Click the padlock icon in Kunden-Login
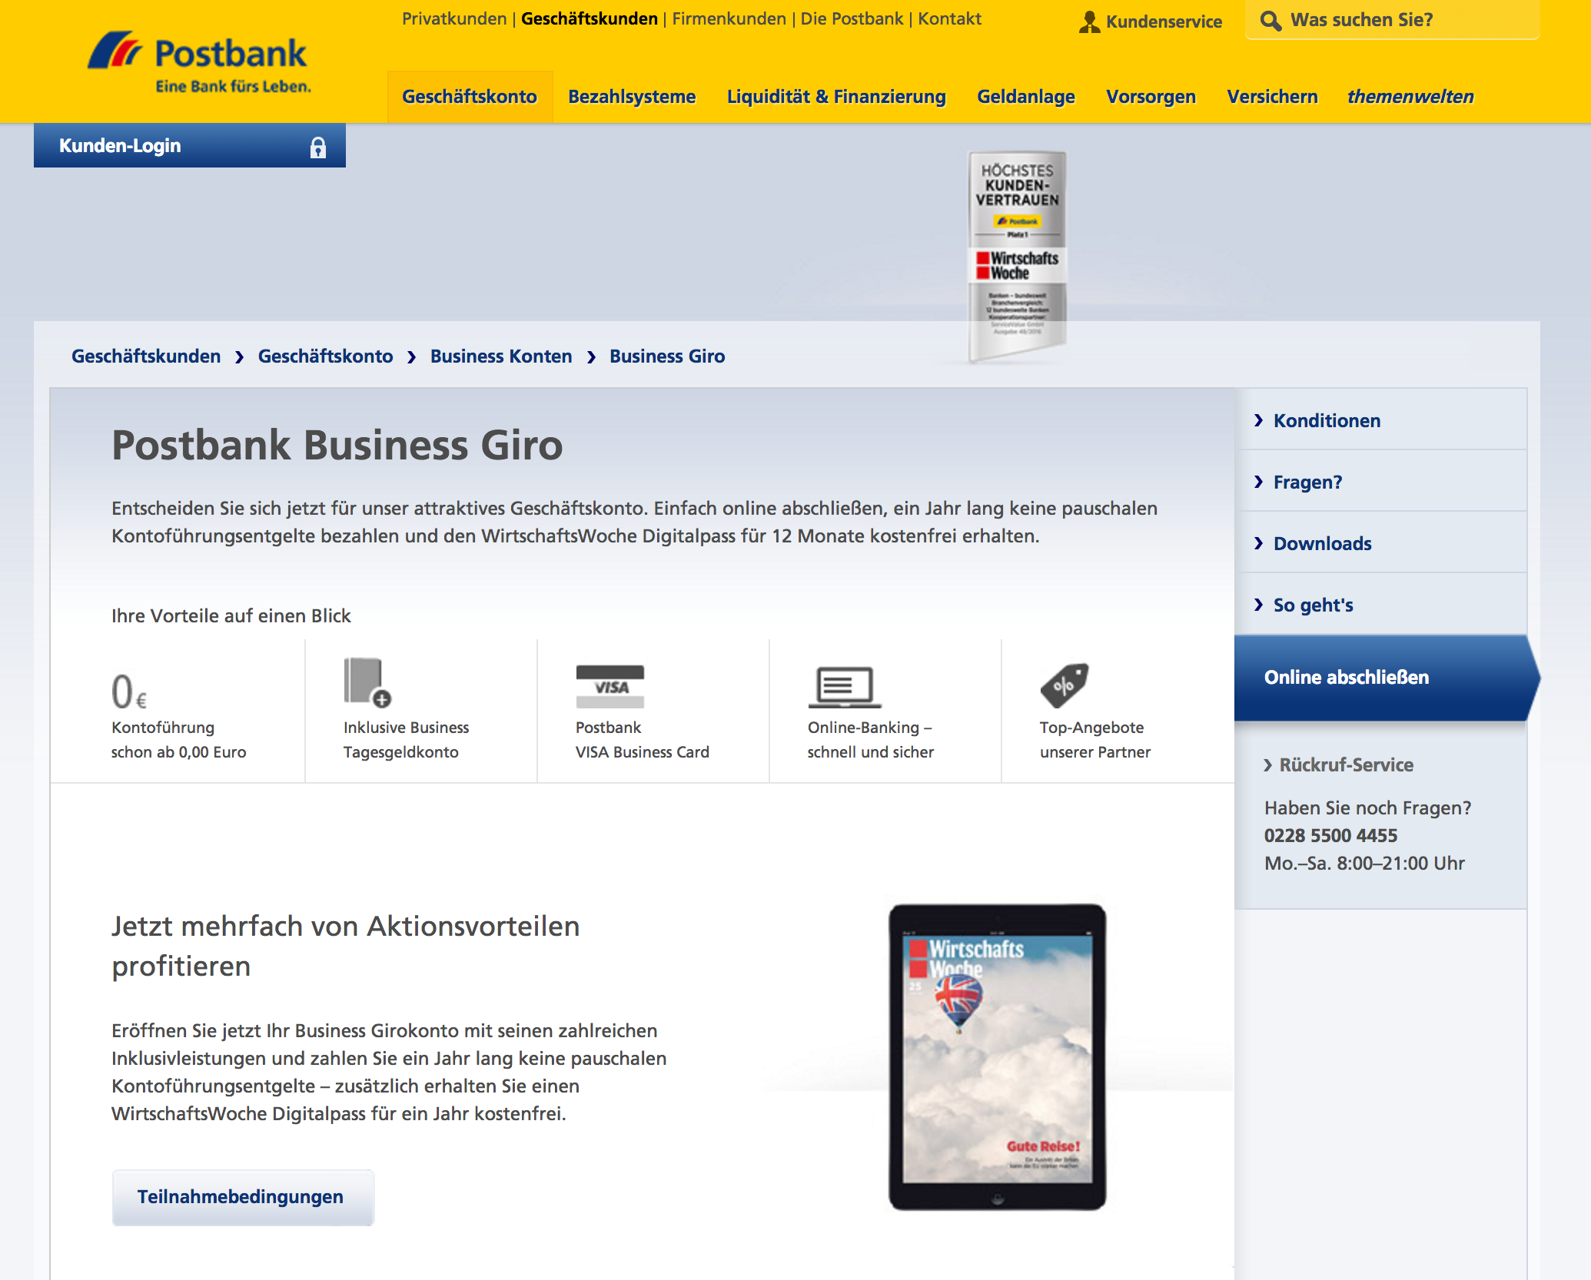The height and width of the screenshot is (1280, 1591). [317, 147]
